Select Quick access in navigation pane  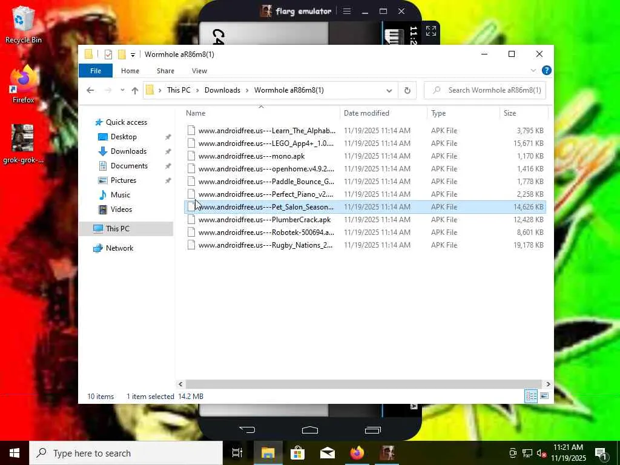pyautogui.click(x=126, y=122)
